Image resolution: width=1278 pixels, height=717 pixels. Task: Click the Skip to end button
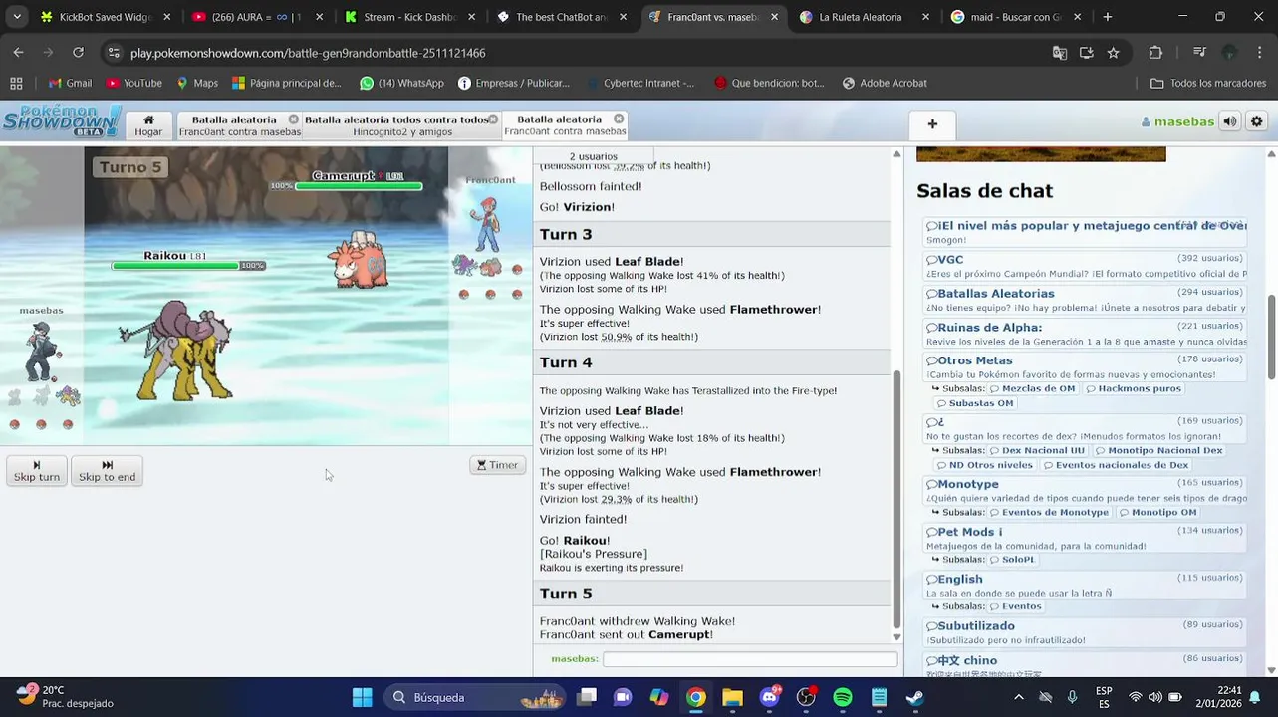[x=107, y=471]
